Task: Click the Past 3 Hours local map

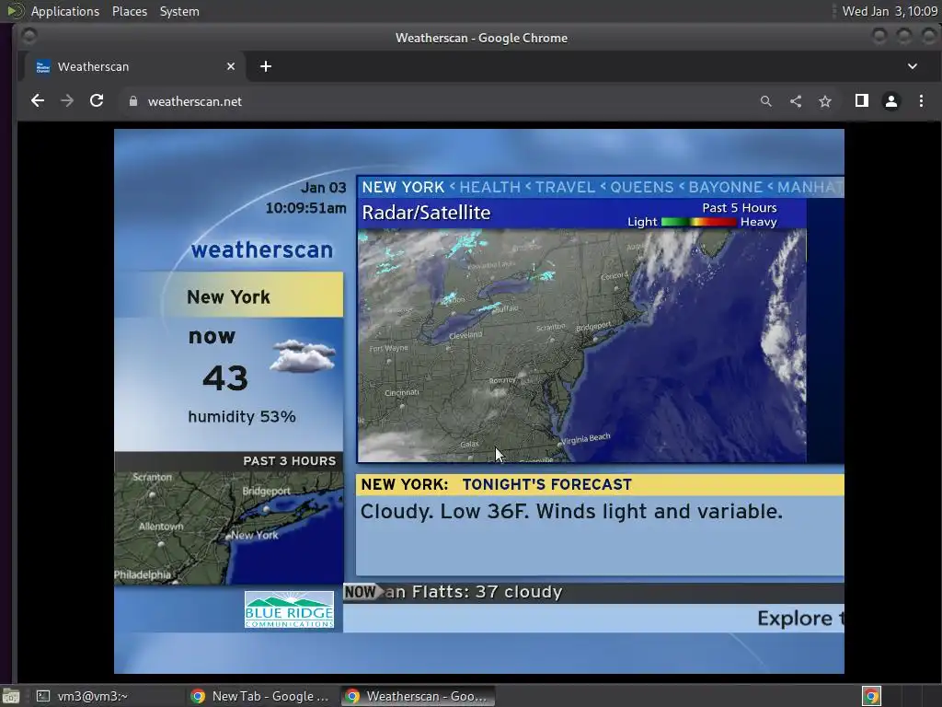Action: 229,527
